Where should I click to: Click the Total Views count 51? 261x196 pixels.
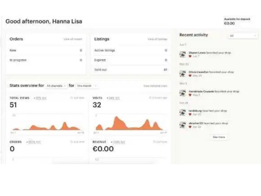[13, 105]
